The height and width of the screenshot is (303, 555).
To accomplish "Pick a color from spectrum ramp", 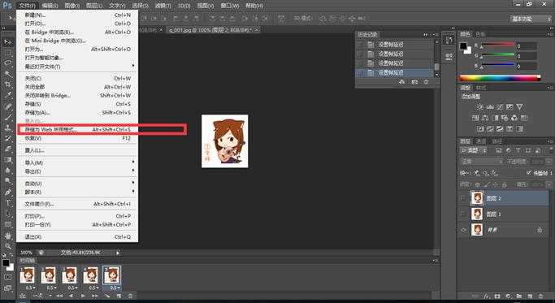I will [x=500, y=78].
